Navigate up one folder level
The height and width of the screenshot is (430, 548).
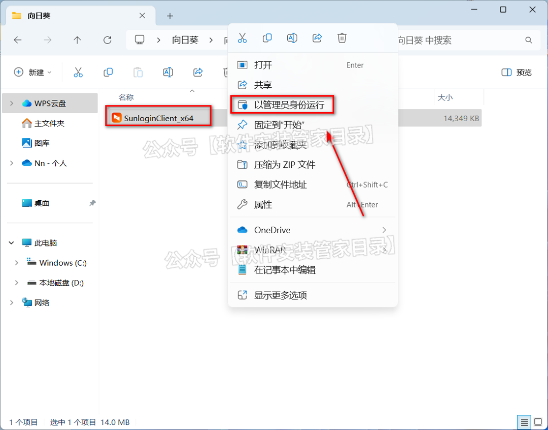77,40
